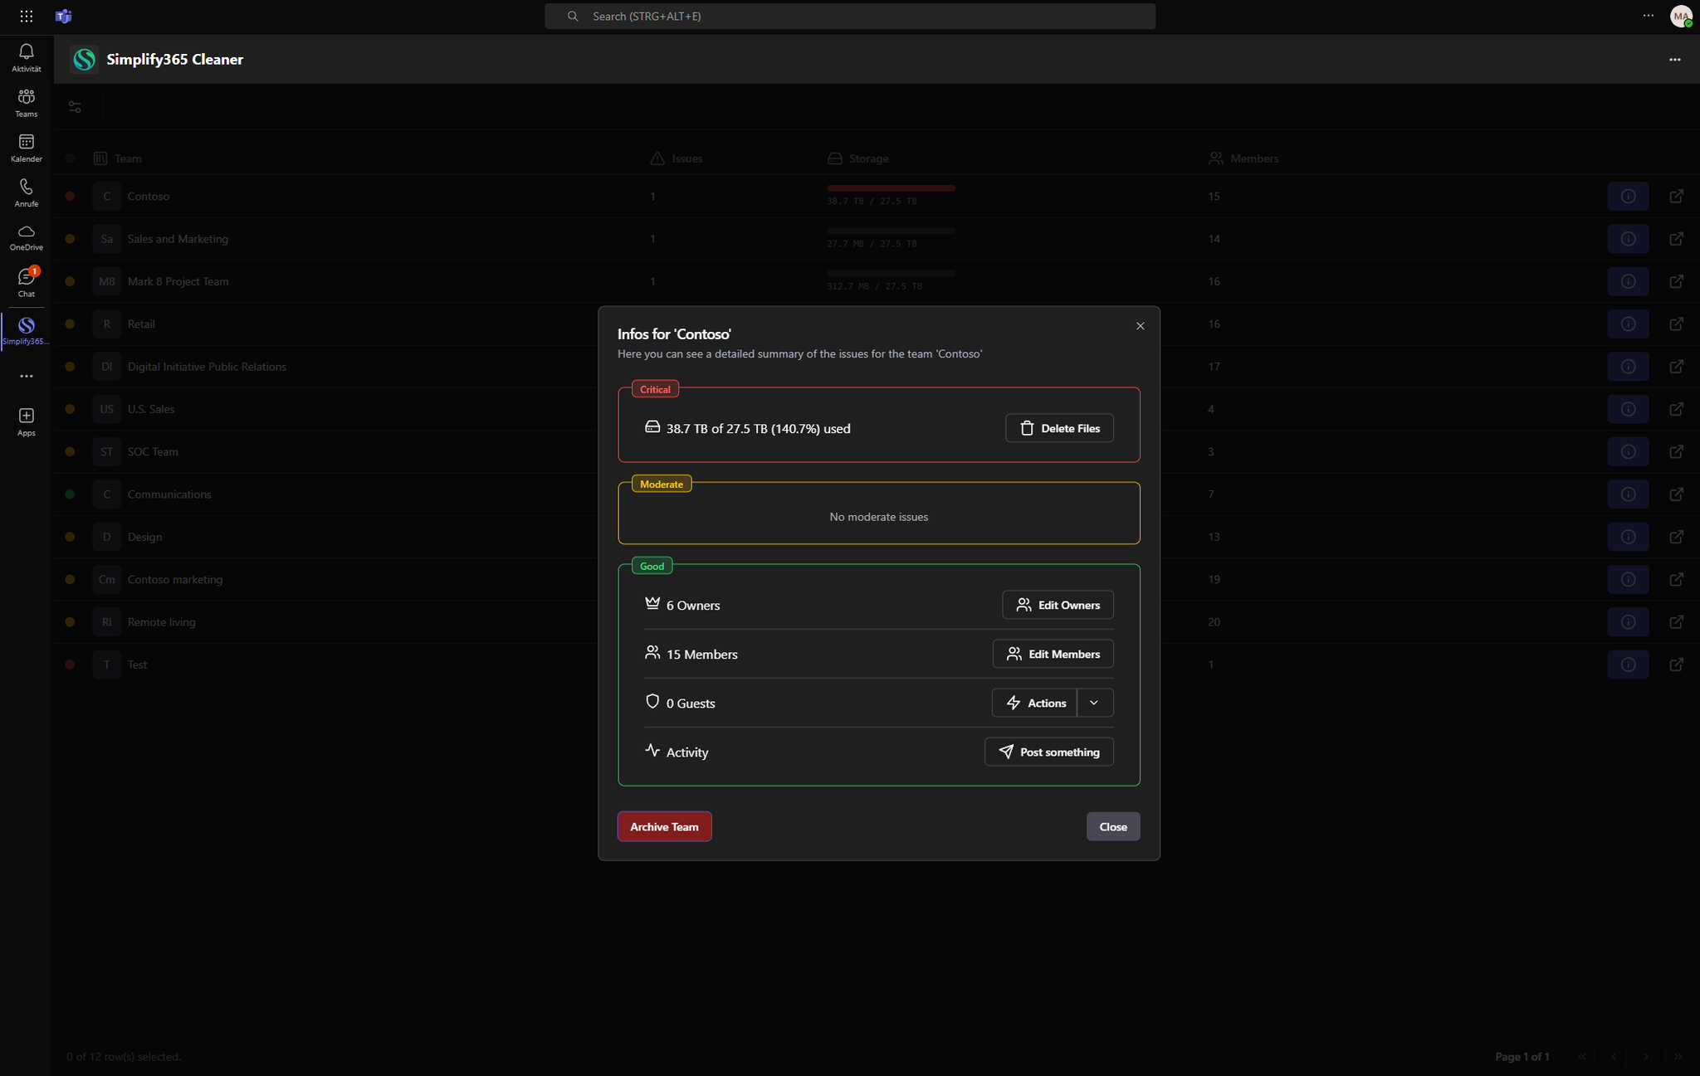Open info for Sales and Marketing row

[x=1628, y=239]
